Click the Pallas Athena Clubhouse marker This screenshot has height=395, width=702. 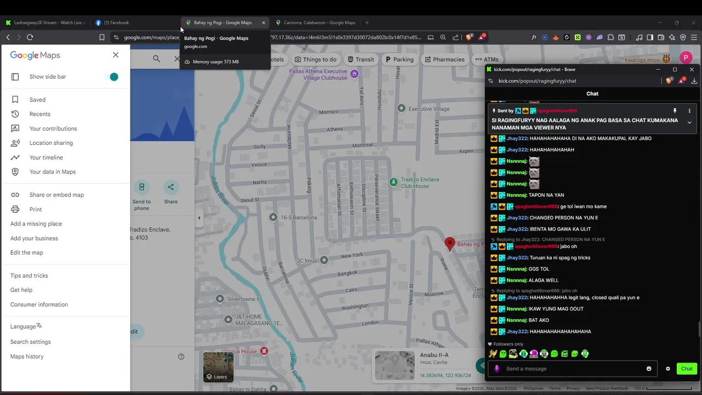354,74
